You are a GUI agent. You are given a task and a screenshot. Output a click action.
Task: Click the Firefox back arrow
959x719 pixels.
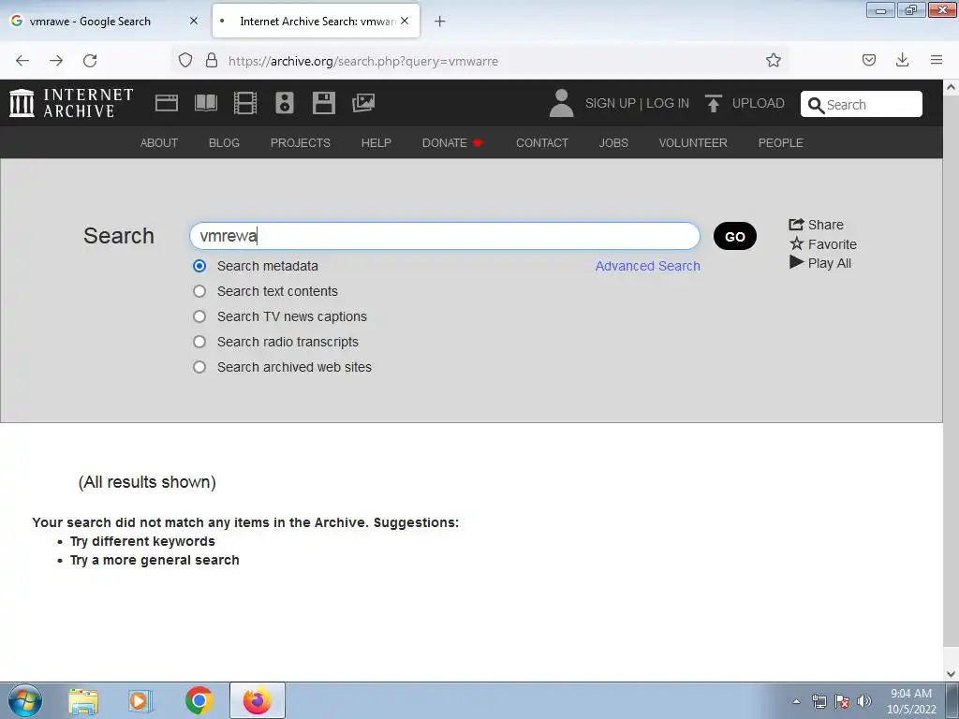(x=22, y=61)
